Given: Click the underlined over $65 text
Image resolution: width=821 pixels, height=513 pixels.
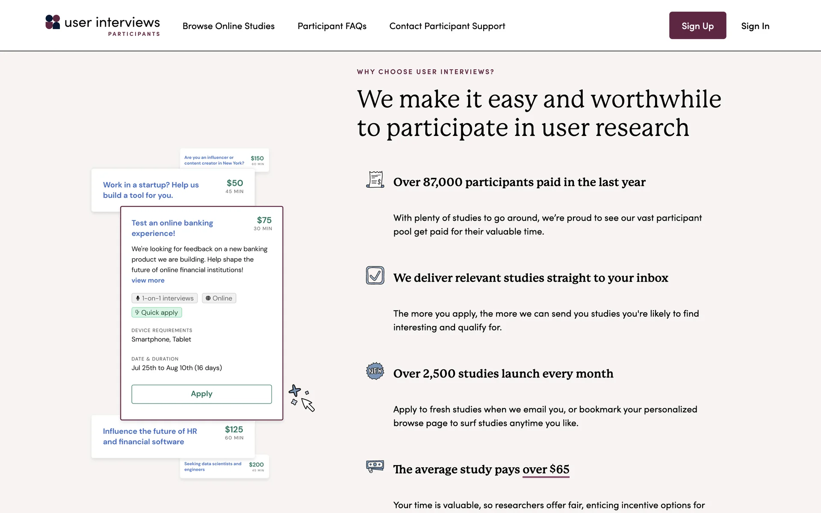Looking at the screenshot, I should pyautogui.click(x=546, y=469).
